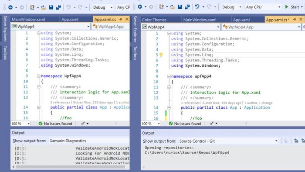
Task: Click code cleanup brush icon in left editor
Action: [x=83, y=124]
